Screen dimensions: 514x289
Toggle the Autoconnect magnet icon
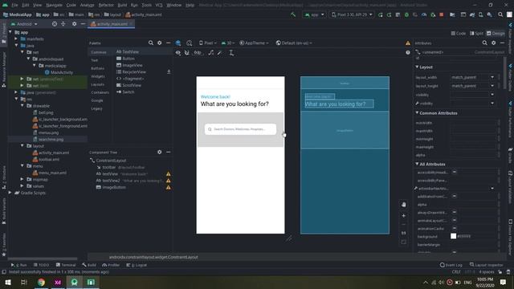pos(187,53)
